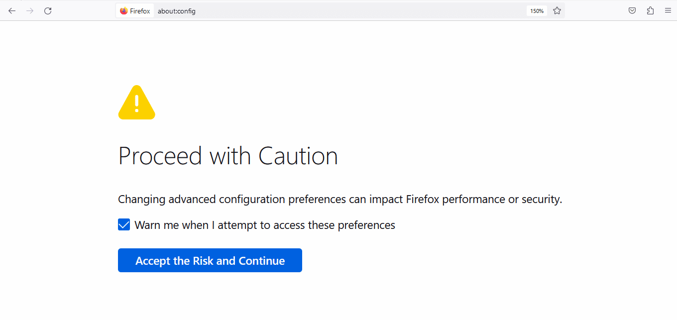Open the Extensions puzzle-piece icon
This screenshot has height=320, width=677.
[650, 10]
